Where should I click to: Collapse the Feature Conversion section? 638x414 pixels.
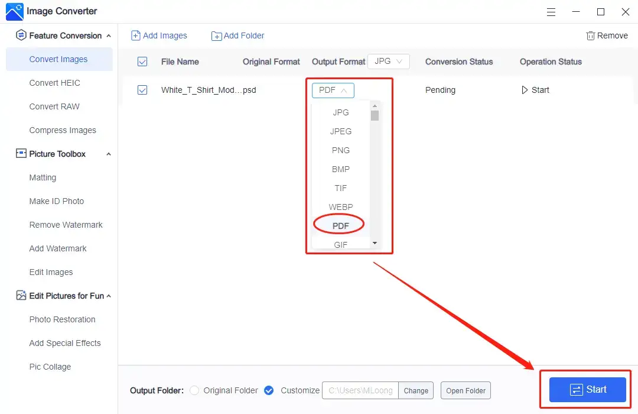click(108, 35)
